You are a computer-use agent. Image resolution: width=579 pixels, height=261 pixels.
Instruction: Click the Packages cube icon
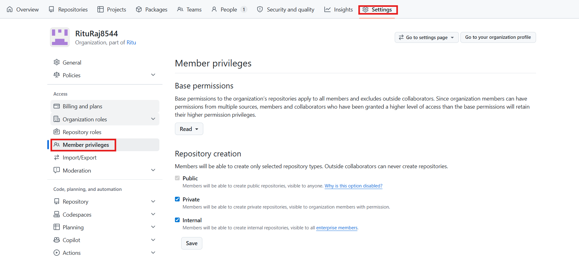click(x=139, y=9)
